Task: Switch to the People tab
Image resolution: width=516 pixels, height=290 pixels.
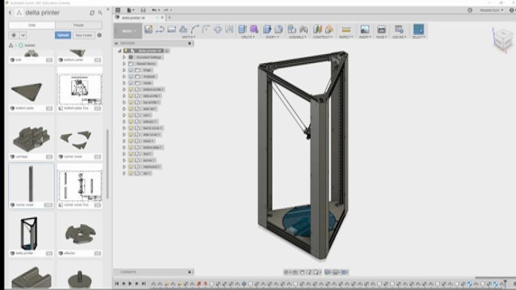Action: [79, 24]
